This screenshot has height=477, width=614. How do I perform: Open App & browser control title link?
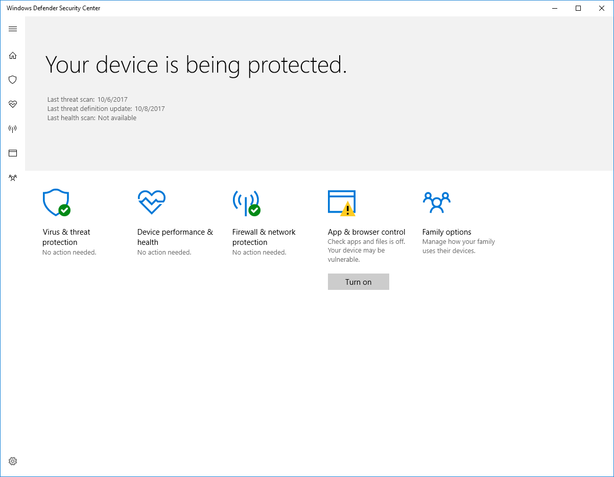click(366, 232)
